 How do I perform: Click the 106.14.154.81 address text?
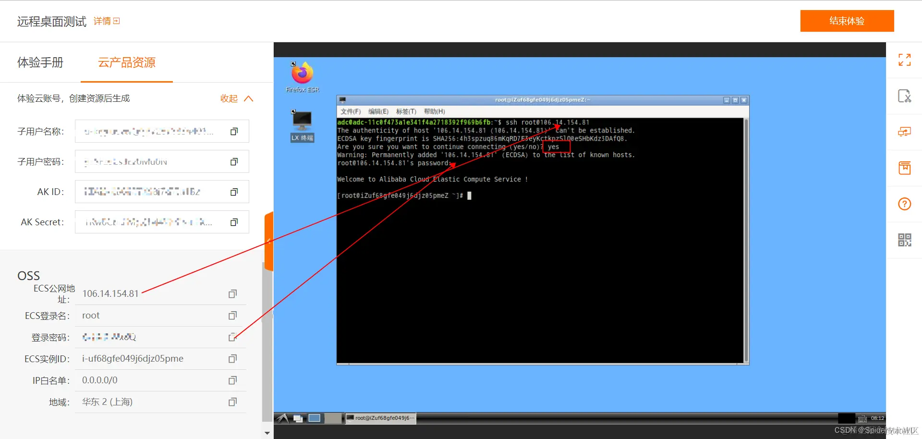(x=110, y=293)
